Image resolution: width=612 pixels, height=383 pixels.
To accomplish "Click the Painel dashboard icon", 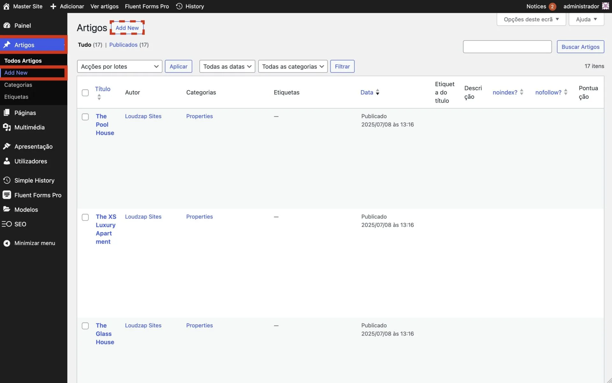I will pos(7,26).
